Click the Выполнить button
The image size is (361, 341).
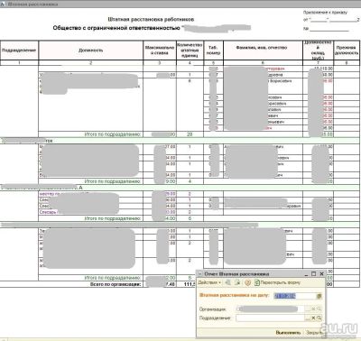(288, 332)
